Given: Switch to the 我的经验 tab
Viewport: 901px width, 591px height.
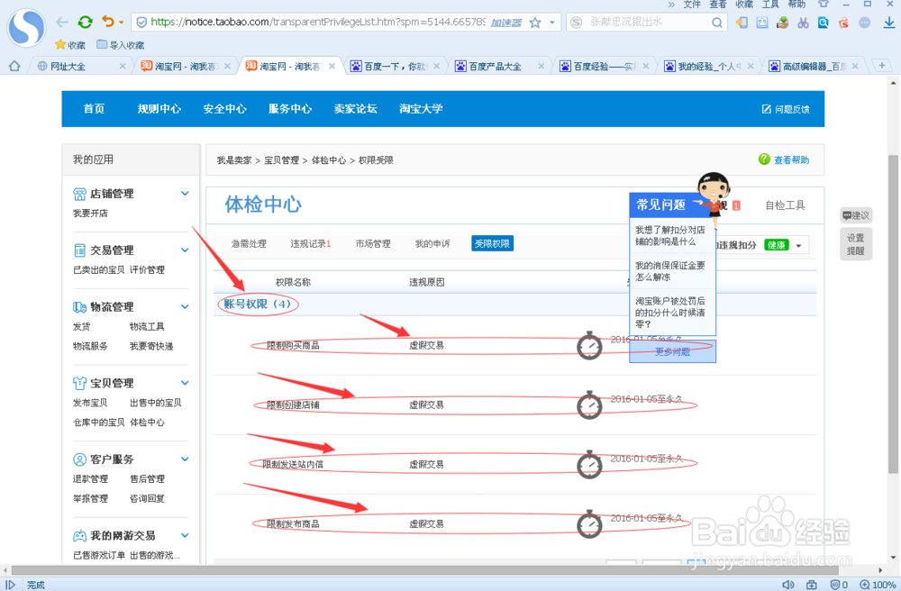Looking at the screenshot, I should (x=708, y=67).
